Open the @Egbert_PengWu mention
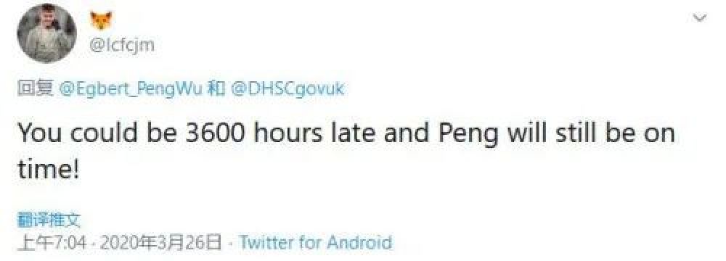The image size is (726, 261). pyautogui.click(x=131, y=88)
